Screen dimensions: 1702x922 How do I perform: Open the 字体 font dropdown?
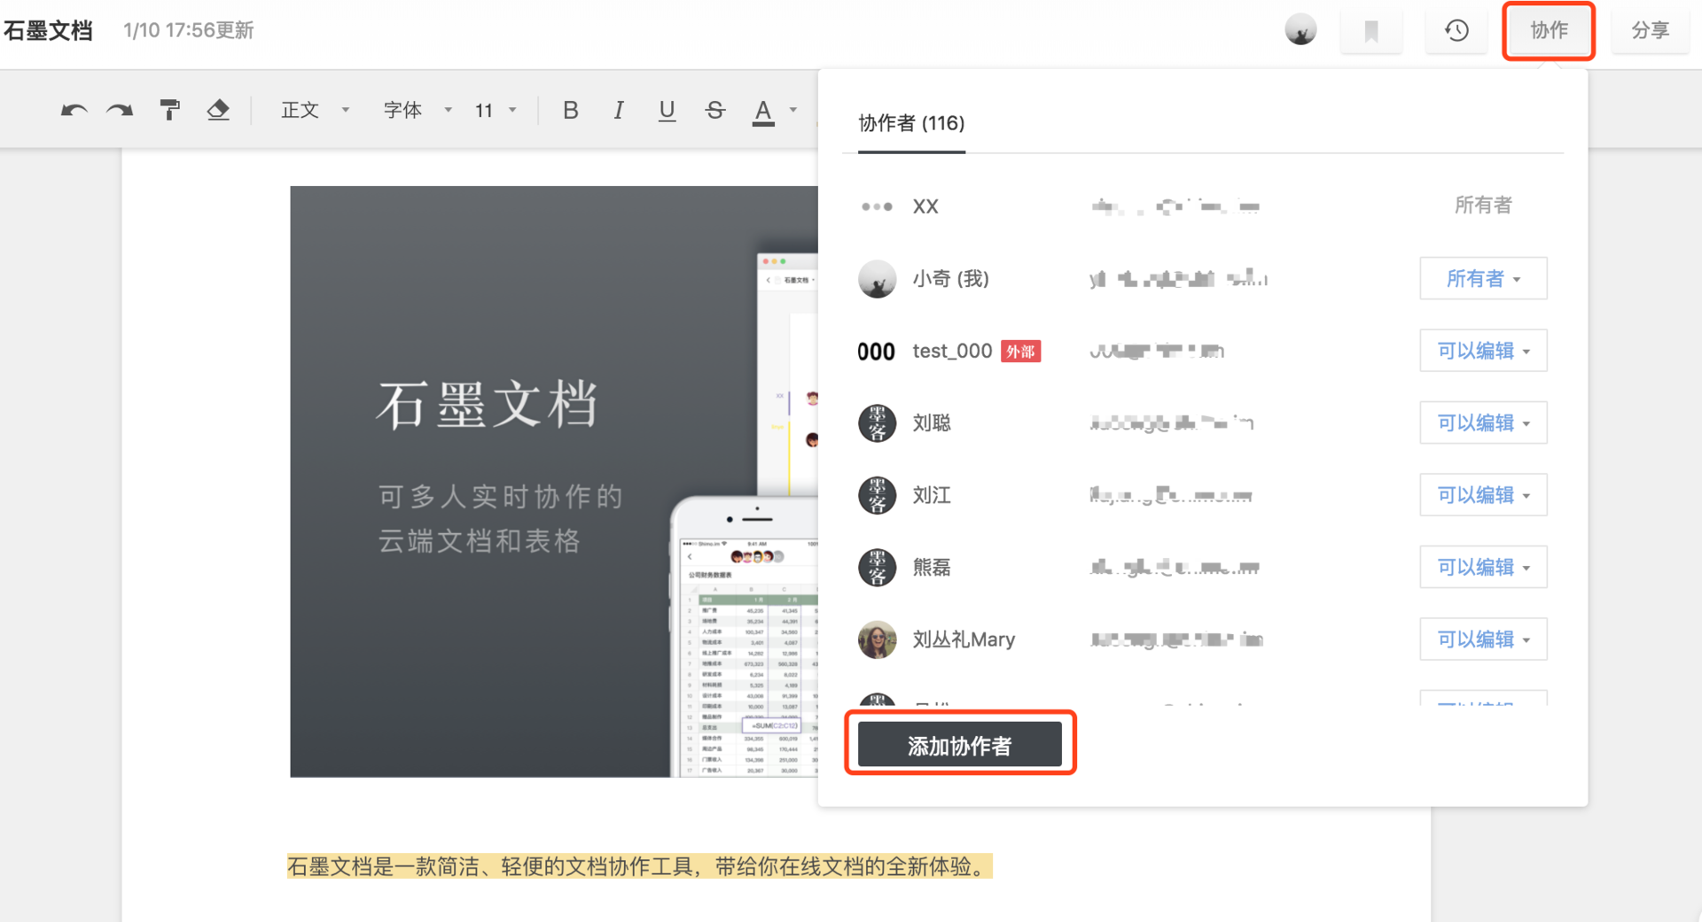coord(418,110)
